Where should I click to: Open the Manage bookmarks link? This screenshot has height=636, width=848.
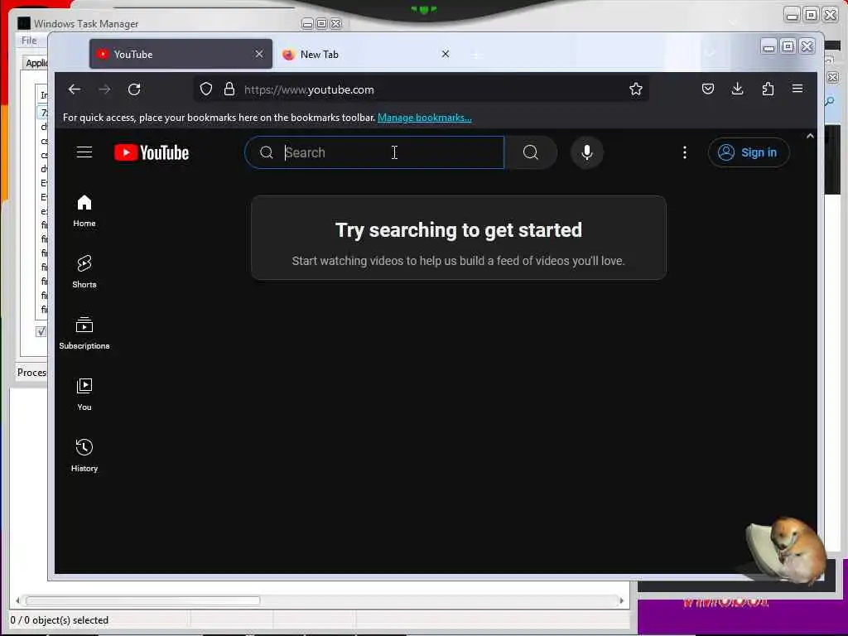[x=425, y=118]
